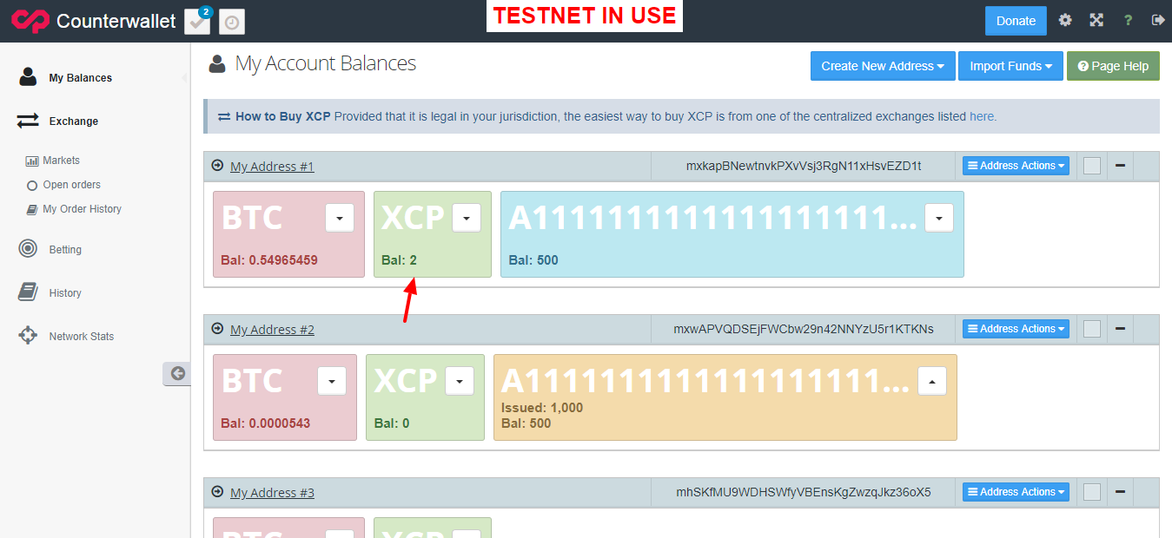
Task: Go to Open orders page
Action: (71, 185)
